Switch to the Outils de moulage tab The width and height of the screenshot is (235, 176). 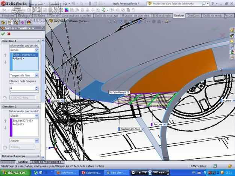(x=106, y=15)
